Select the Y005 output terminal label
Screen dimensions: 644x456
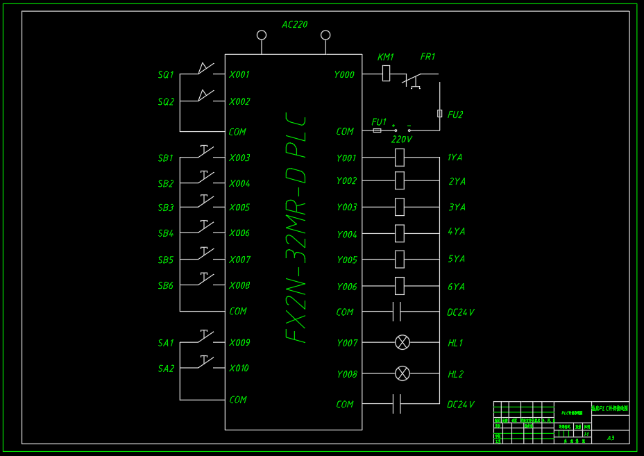point(347,260)
